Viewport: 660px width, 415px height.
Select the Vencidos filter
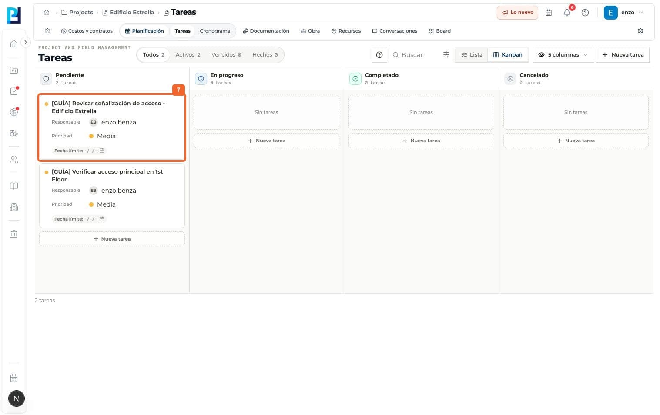[226, 55]
